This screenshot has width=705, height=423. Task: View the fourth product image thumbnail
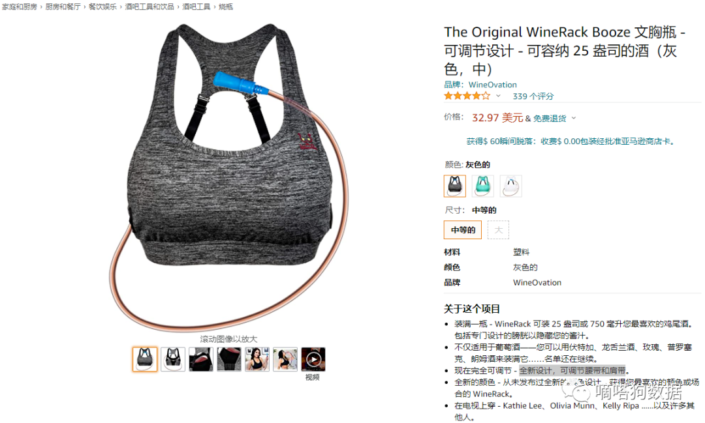coord(229,359)
